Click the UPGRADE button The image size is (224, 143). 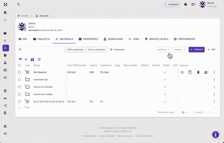[x=172, y=4]
